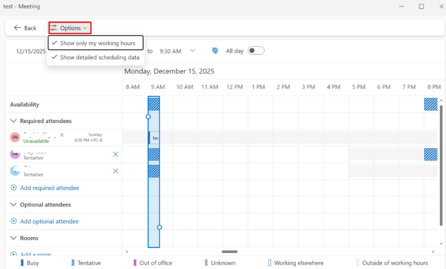This screenshot has height=269, width=446.
Task: Click the Out of office legend swatch
Action: point(135,263)
